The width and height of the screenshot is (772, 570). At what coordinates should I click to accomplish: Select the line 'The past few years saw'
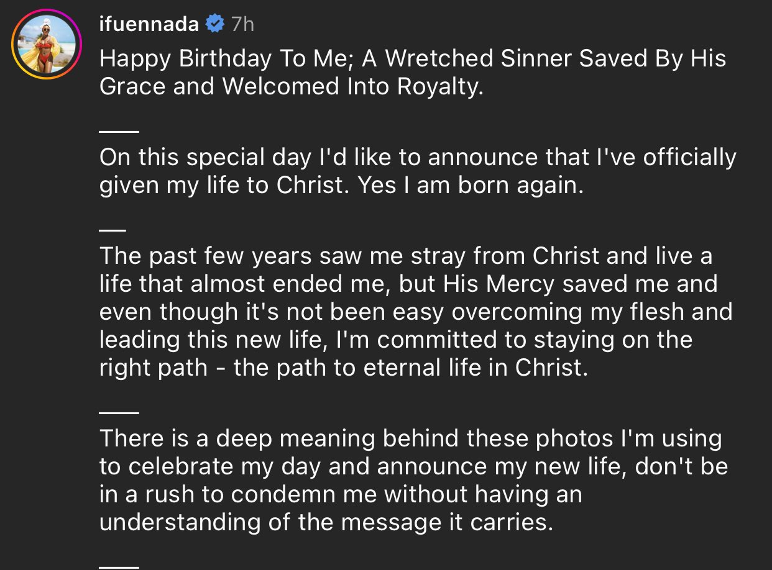coord(406,255)
